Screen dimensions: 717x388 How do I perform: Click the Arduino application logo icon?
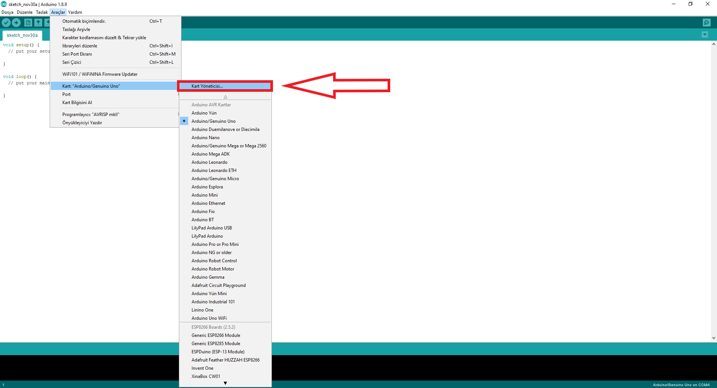coord(3,4)
